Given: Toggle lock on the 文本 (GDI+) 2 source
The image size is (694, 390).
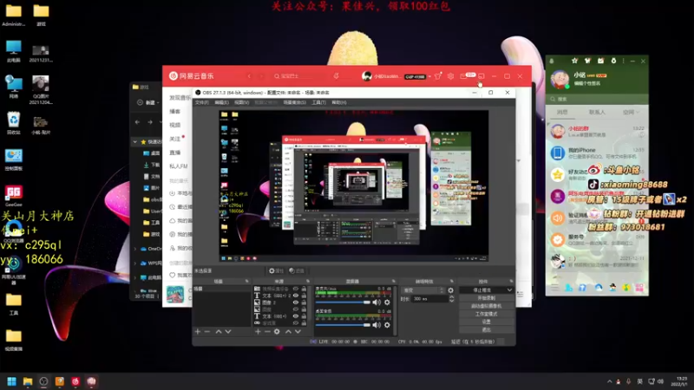Looking at the screenshot, I should click(304, 296).
